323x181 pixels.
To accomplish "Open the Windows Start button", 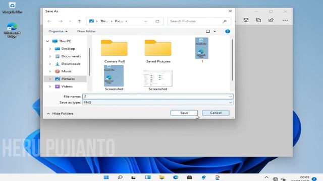I will click(106, 177).
